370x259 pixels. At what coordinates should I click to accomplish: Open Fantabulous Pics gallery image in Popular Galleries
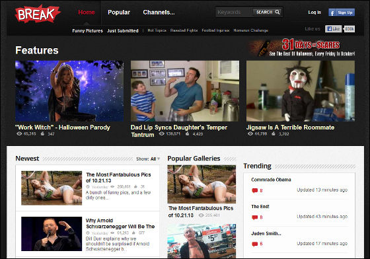(202, 184)
